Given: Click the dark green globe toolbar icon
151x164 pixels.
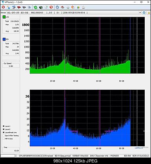Looking at the screenshot, I should tap(41, 7).
